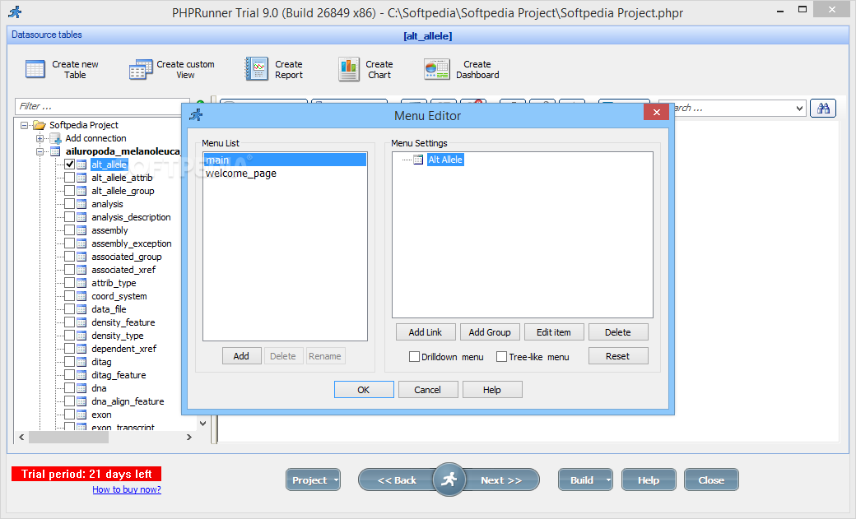Uncheck the alt_allele table checkbox
The height and width of the screenshot is (519, 856).
69,165
